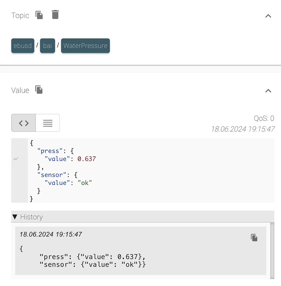Select the bai topic segment
Screen dimensions: 281x286
[48, 45]
